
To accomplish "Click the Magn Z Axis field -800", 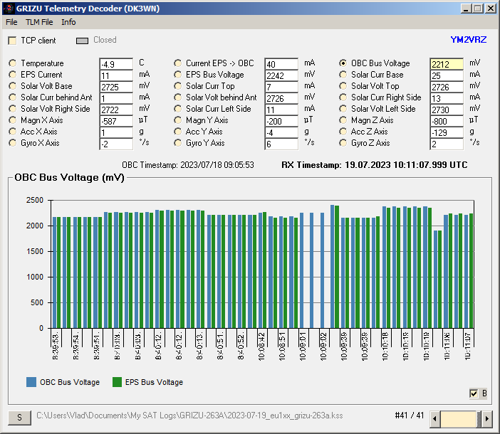I will click(x=447, y=121).
